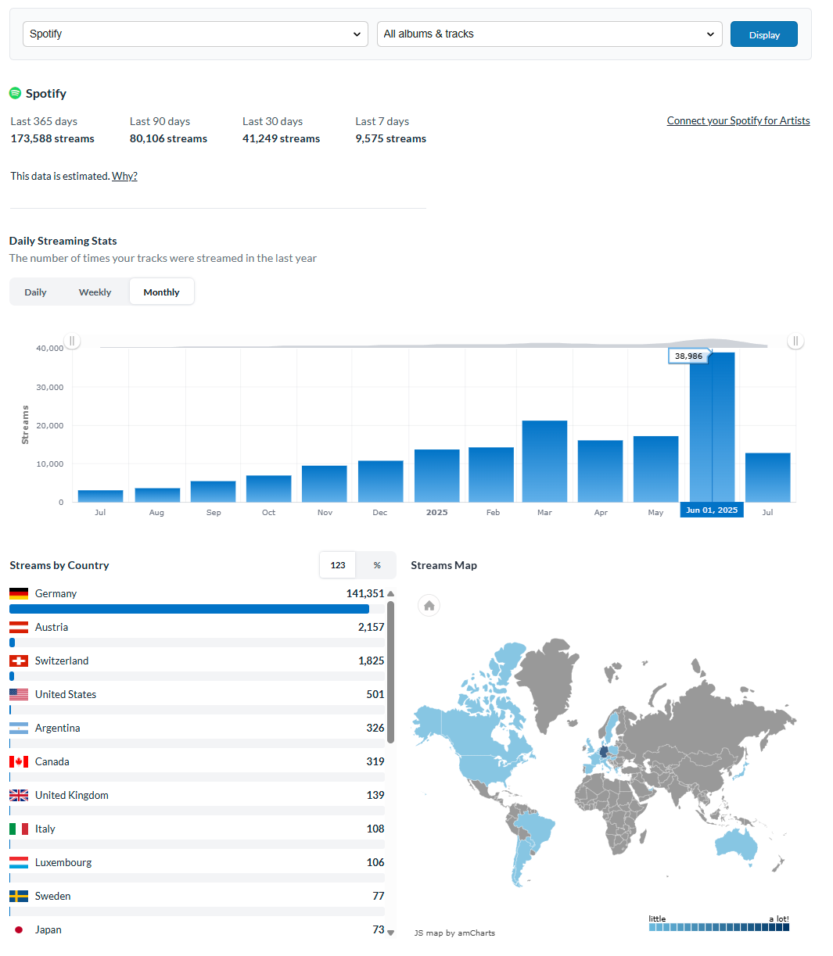Click the May bar in the chart
The width and height of the screenshot is (833, 956).
click(x=655, y=469)
